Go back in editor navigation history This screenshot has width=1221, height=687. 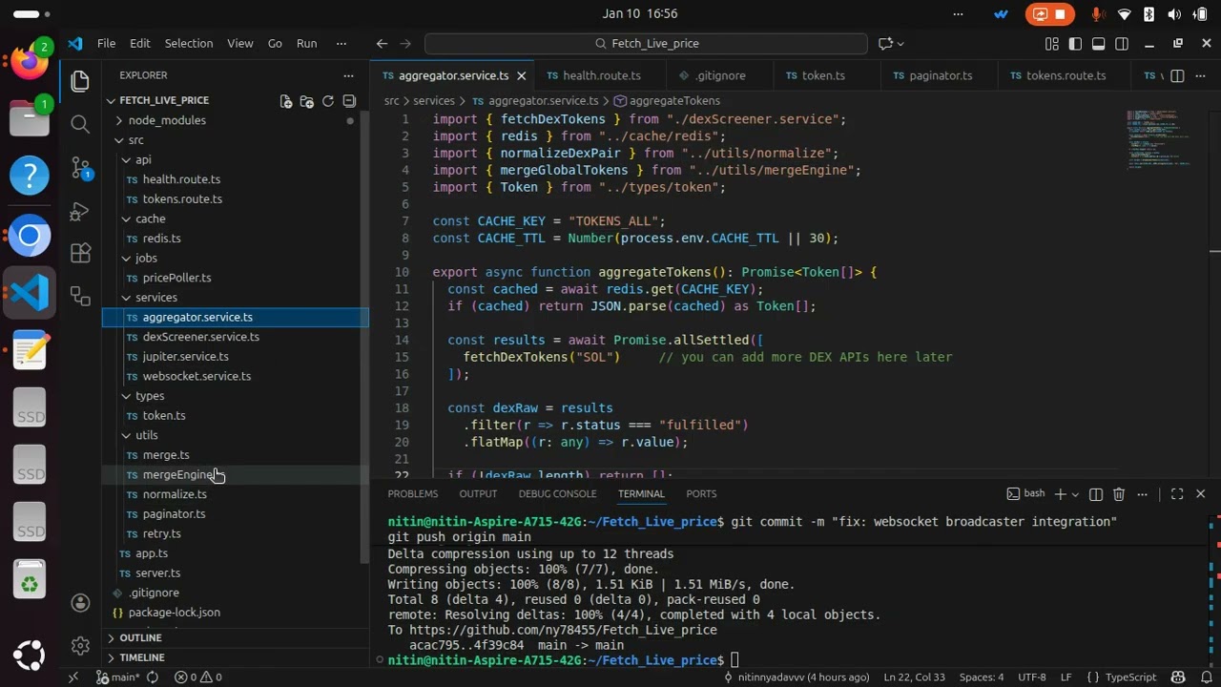382,43
